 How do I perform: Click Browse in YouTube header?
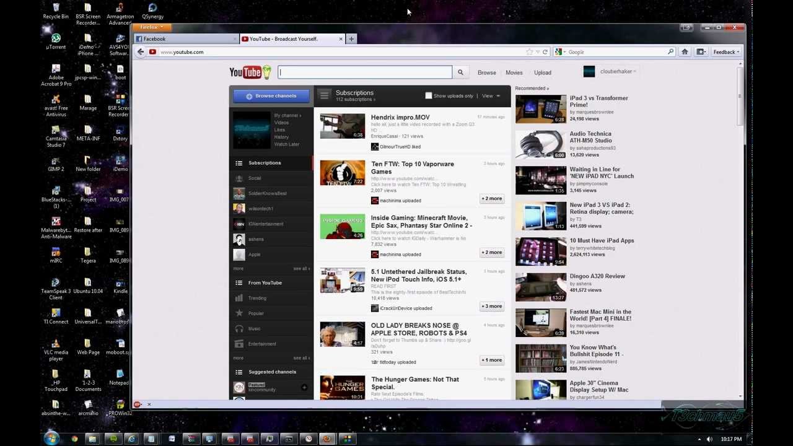click(487, 72)
